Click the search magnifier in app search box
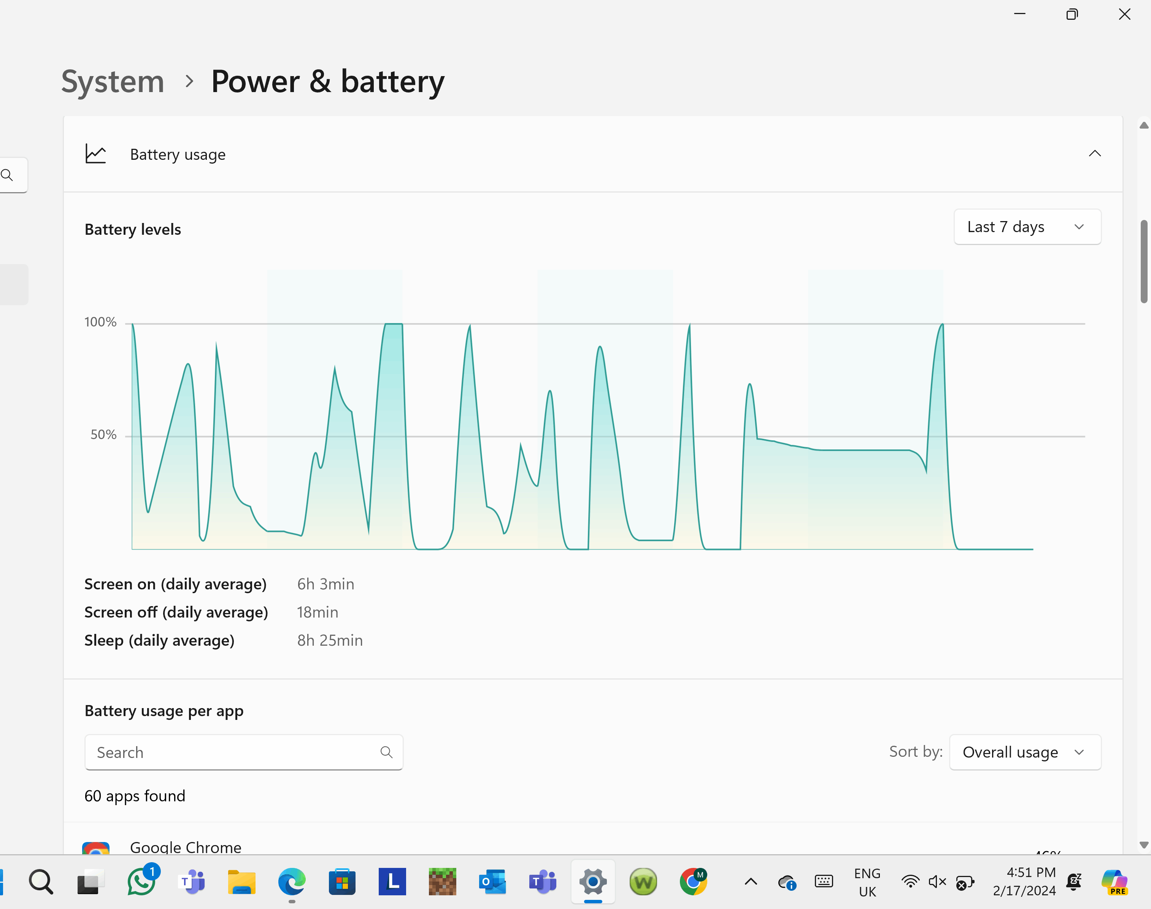1151x909 pixels. coord(387,752)
